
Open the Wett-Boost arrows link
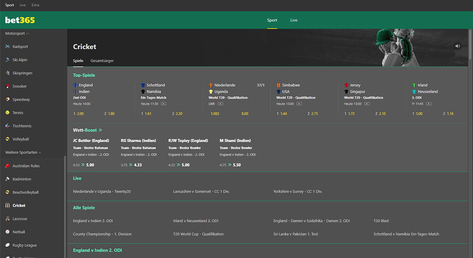[100, 130]
